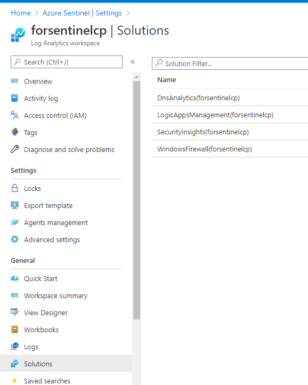Open Azure Sentinel | Settings breadcrumb
The width and height of the screenshot is (308, 385).
(82, 13)
